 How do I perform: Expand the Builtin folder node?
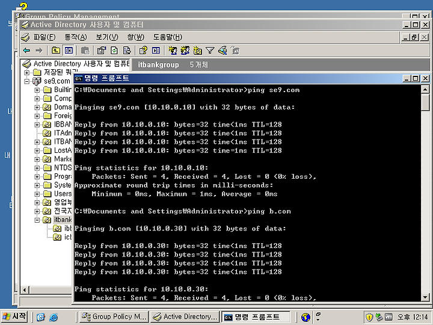[x=37, y=90]
